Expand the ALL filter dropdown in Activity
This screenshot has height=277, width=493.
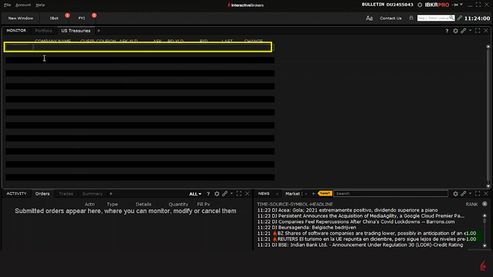click(x=195, y=194)
